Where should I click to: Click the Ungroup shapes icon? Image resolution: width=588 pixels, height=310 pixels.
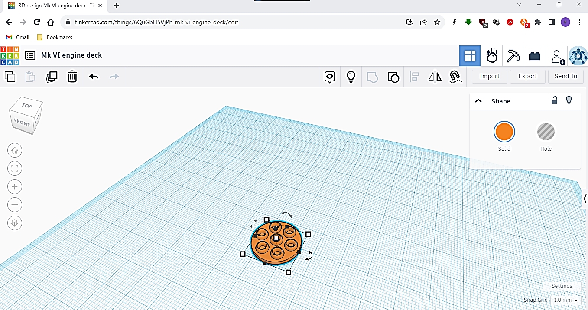(393, 77)
